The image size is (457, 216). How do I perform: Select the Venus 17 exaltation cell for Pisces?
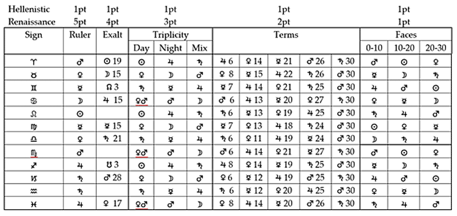113,203
